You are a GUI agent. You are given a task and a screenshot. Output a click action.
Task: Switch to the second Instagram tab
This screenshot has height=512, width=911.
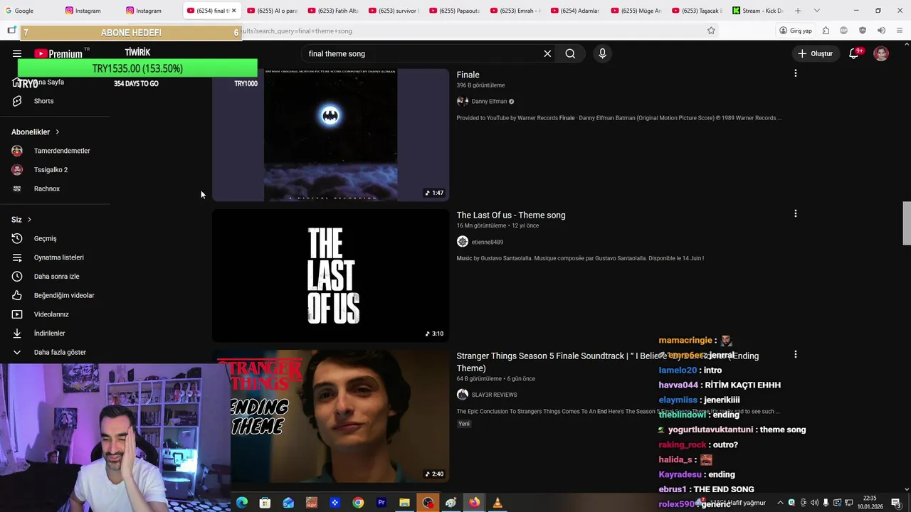149,11
